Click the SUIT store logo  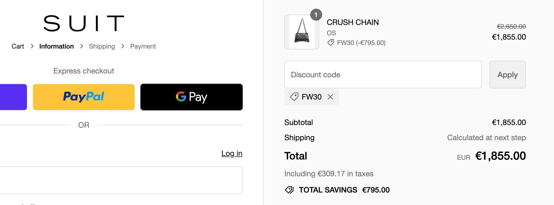(84, 23)
